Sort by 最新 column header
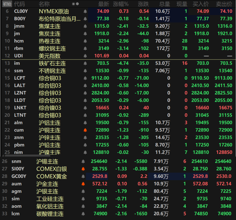The width and height of the screenshot is (236, 220). click(x=104, y=4)
